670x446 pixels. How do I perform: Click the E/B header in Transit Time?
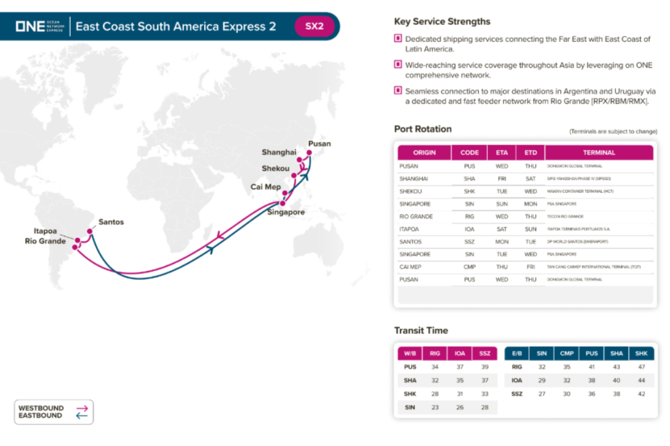516,353
